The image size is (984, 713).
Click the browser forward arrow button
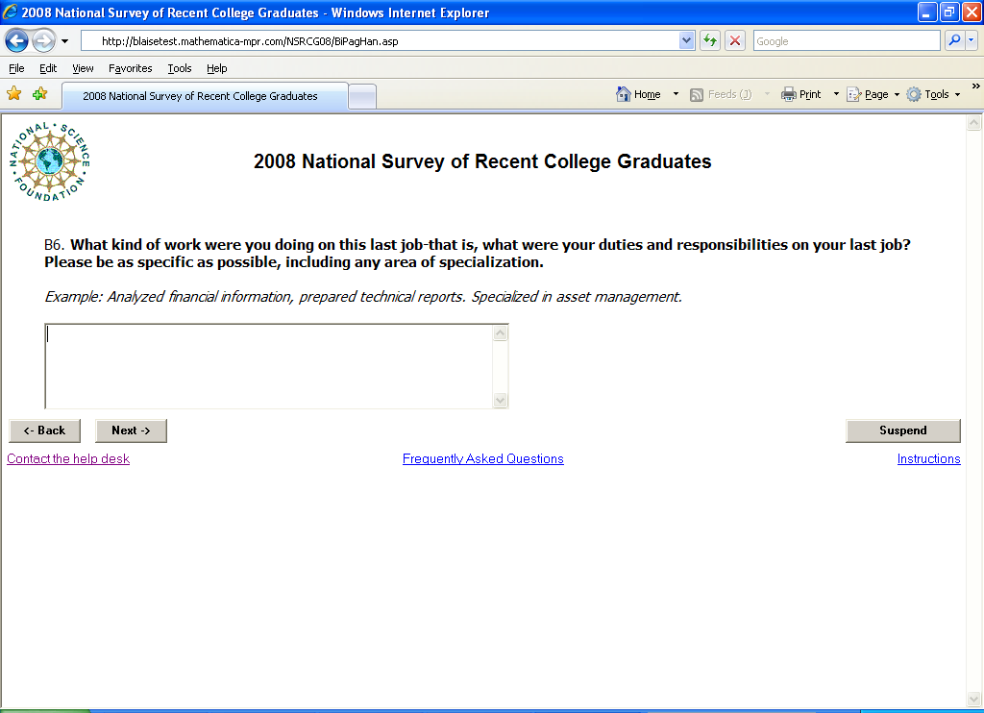[43, 41]
